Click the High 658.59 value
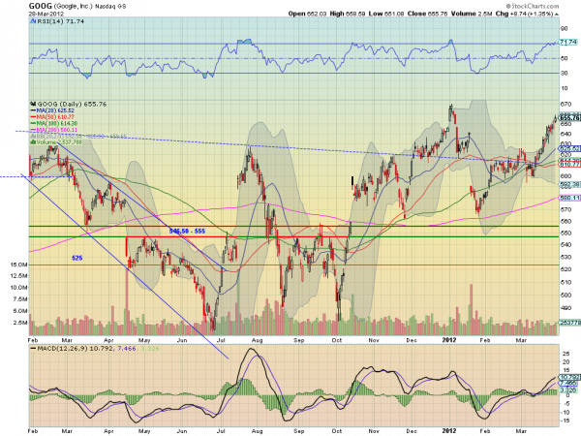 tap(348, 14)
